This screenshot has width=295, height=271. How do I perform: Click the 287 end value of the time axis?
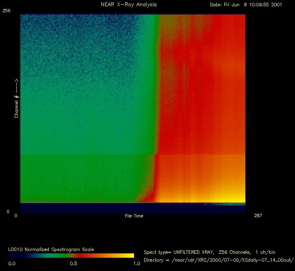(257, 215)
